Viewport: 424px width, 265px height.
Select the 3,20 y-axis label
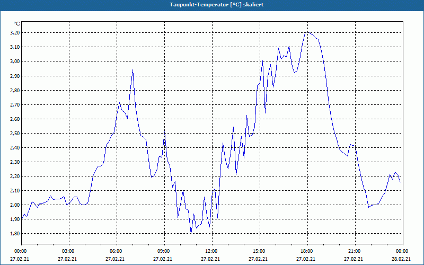click(15, 33)
